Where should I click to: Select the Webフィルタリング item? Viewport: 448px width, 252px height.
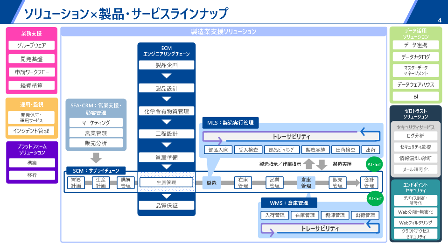(x=415, y=223)
